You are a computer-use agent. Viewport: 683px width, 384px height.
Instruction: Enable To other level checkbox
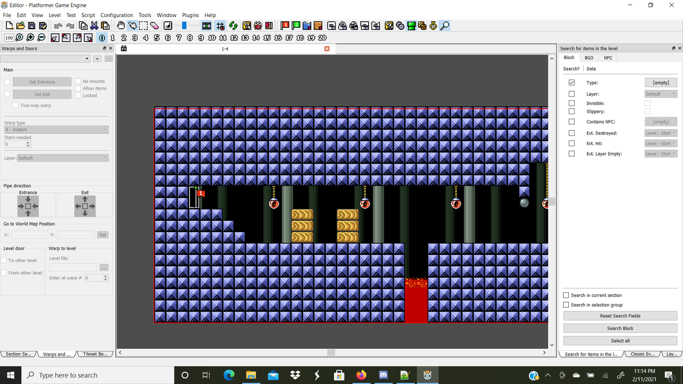pyautogui.click(x=3, y=260)
